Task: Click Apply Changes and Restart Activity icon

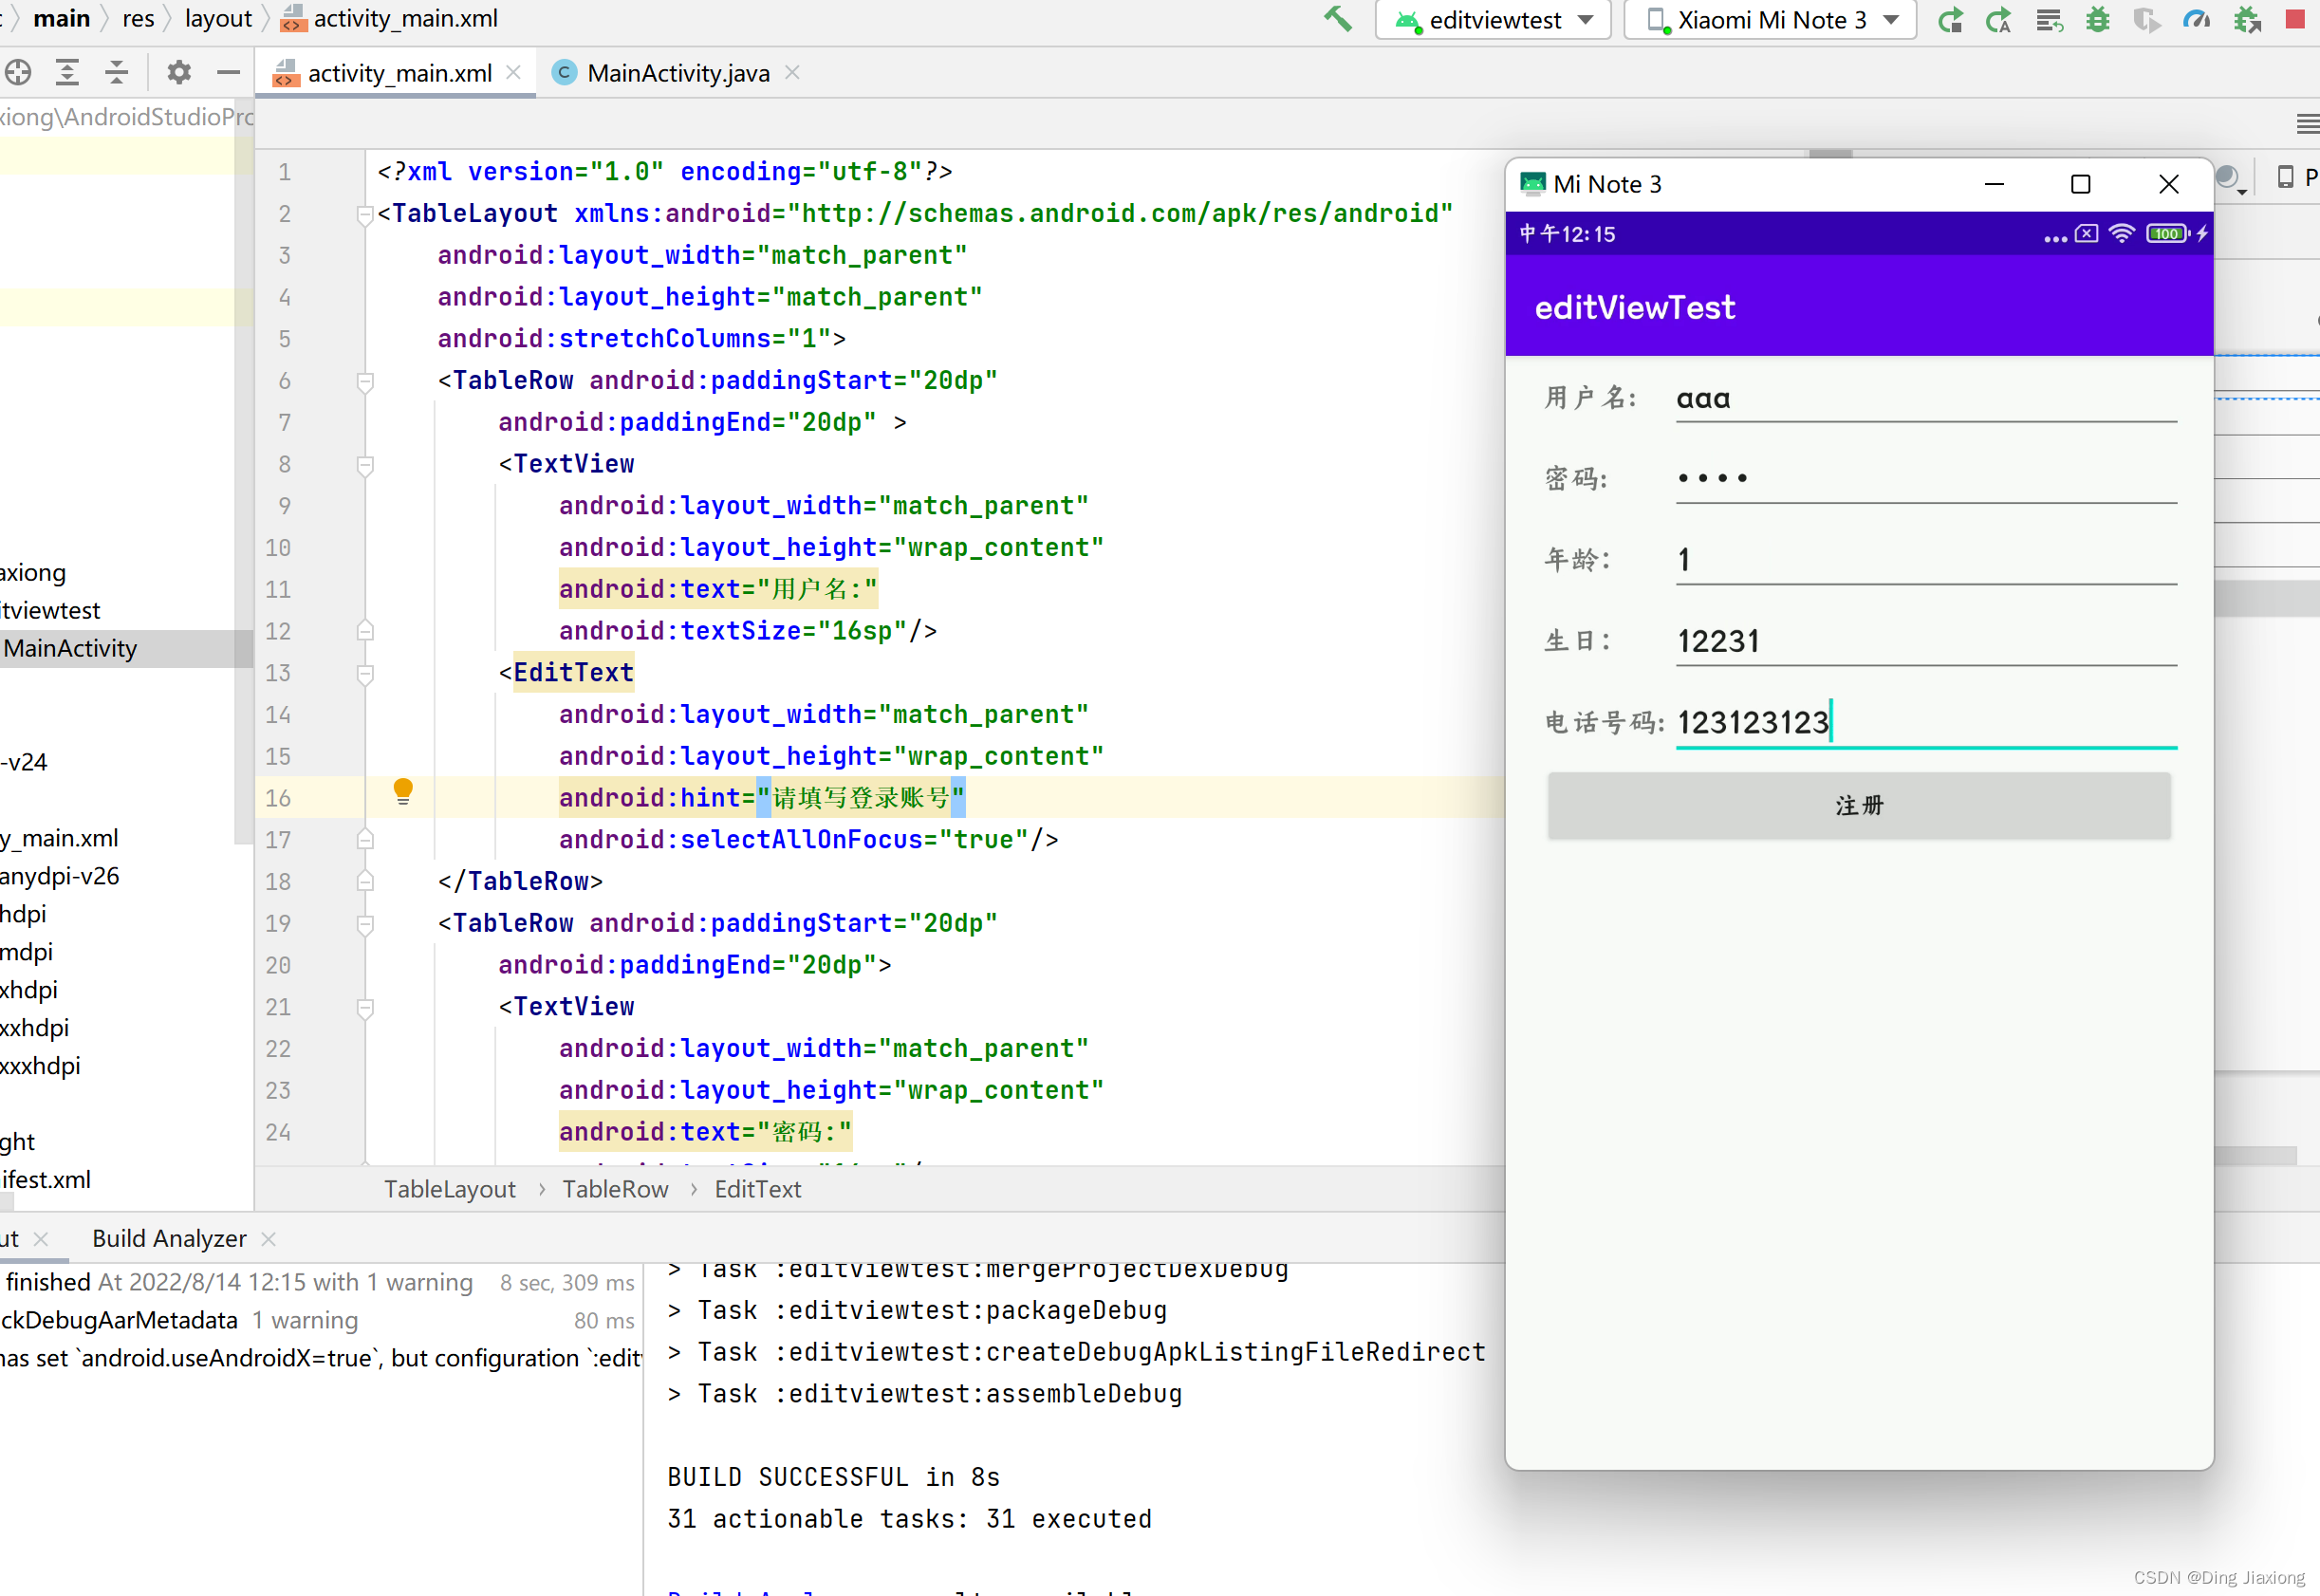Action: tap(1998, 20)
